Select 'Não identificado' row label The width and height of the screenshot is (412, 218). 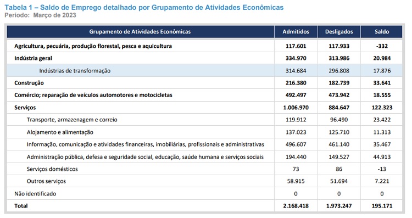point(35,194)
